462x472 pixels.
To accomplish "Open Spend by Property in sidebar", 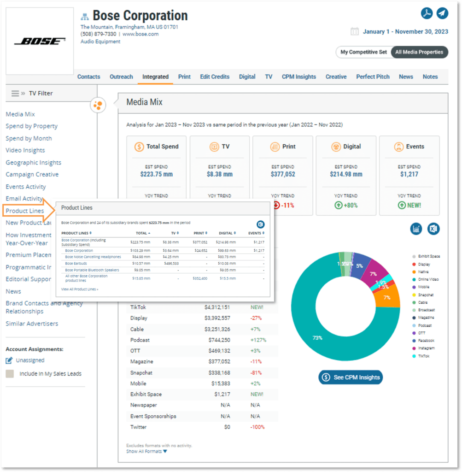I will click(32, 126).
